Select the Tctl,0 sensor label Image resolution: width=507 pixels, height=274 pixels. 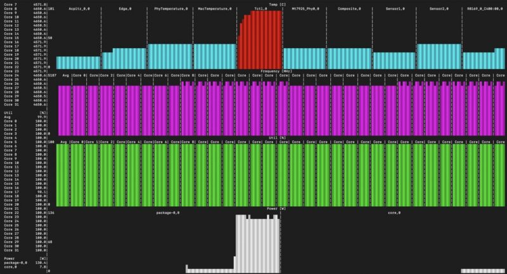pyautogui.click(x=260, y=9)
